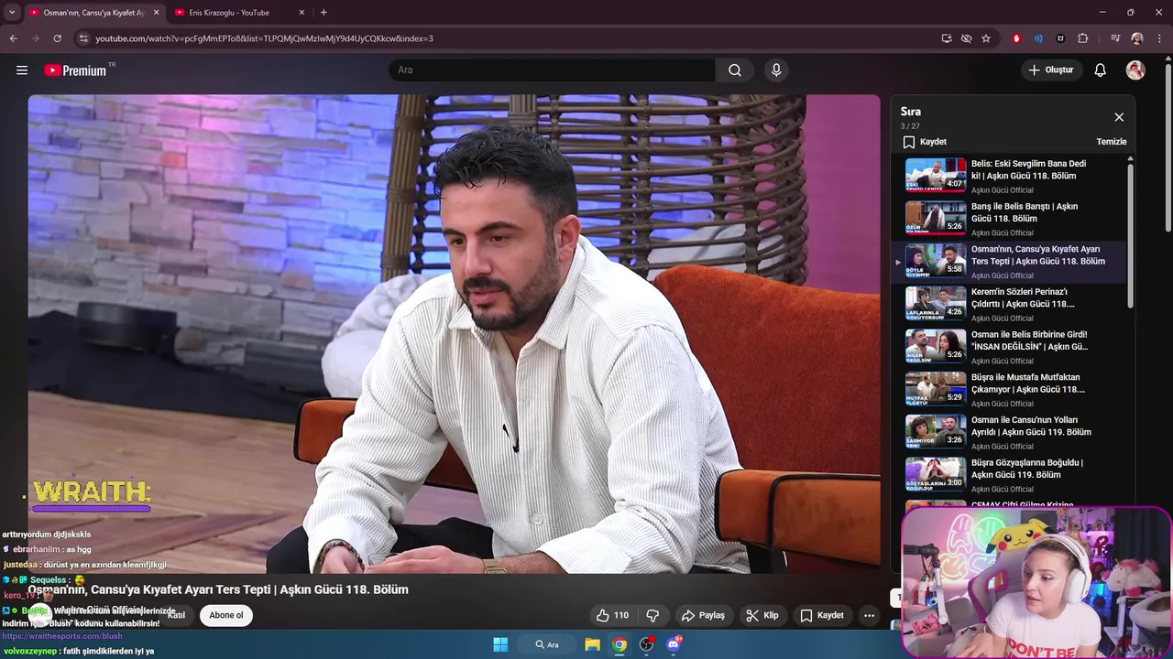Click Chrome icon in taskbar
The image size is (1173, 659).
tap(619, 644)
